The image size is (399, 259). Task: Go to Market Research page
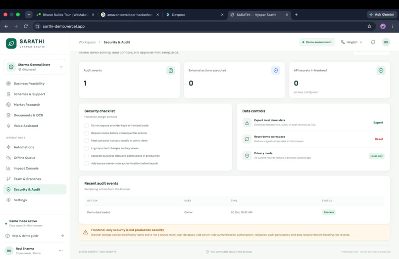pyautogui.click(x=35, y=104)
